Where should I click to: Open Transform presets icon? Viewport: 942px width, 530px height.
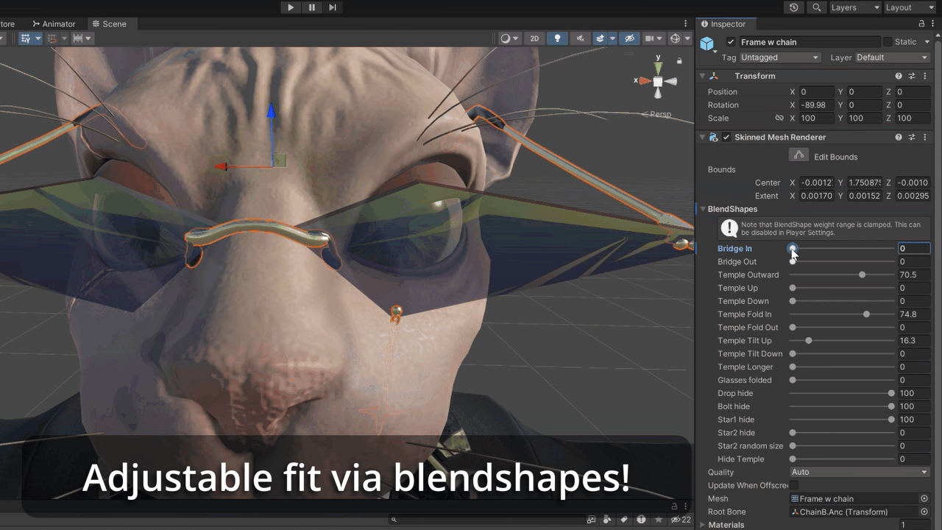(912, 76)
